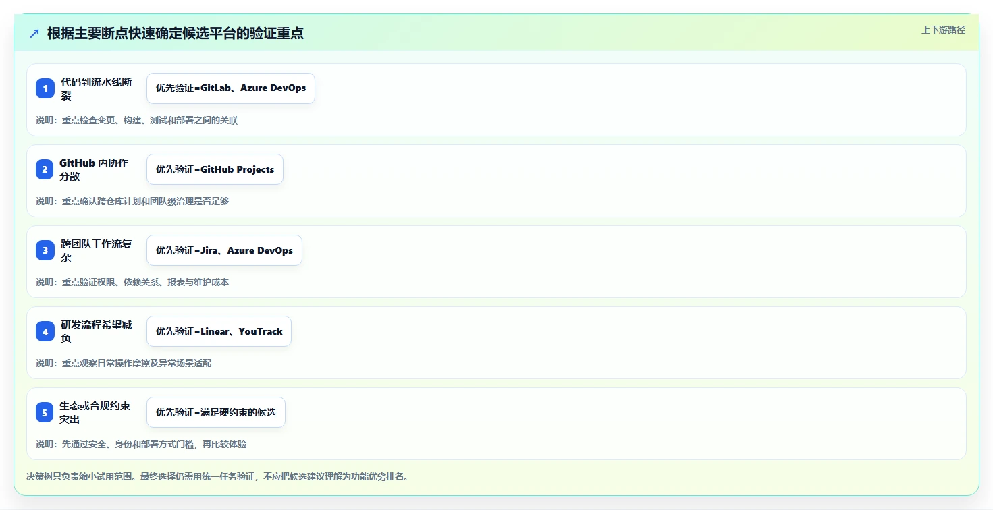Image resolution: width=993 pixels, height=510 pixels.
Task: Click the footer note starting with 决策树只负责缩小试用范围
Action: tap(217, 476)
